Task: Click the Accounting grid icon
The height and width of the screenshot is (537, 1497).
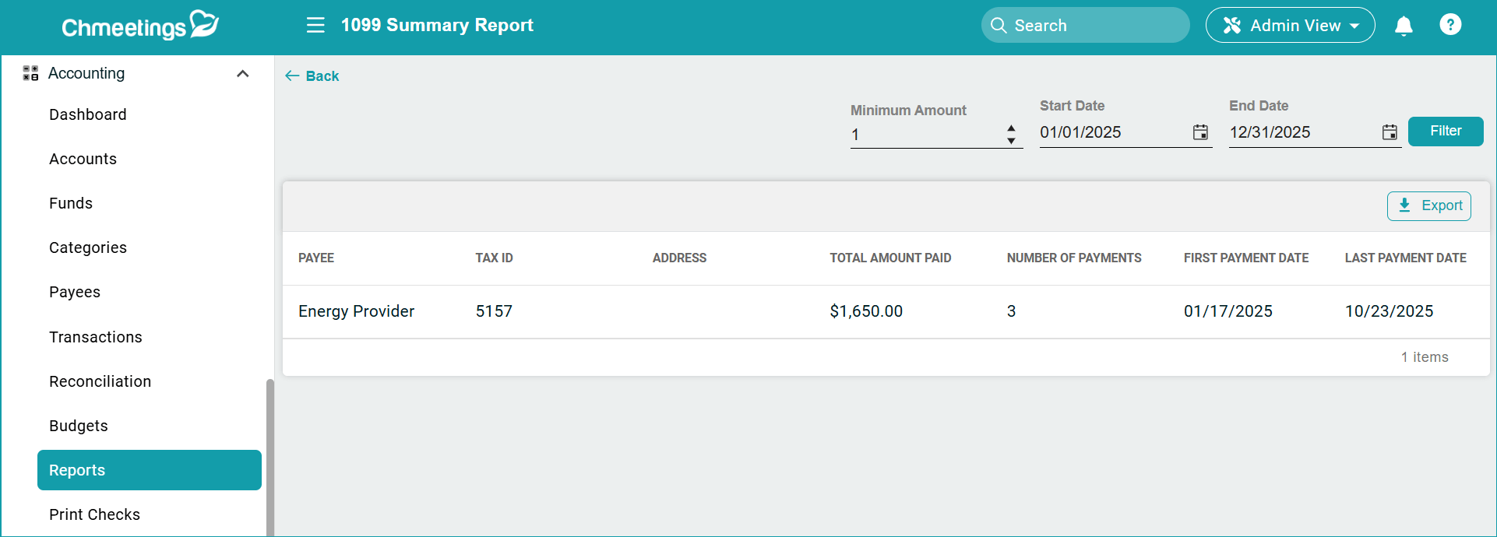Action: [30, 73]
